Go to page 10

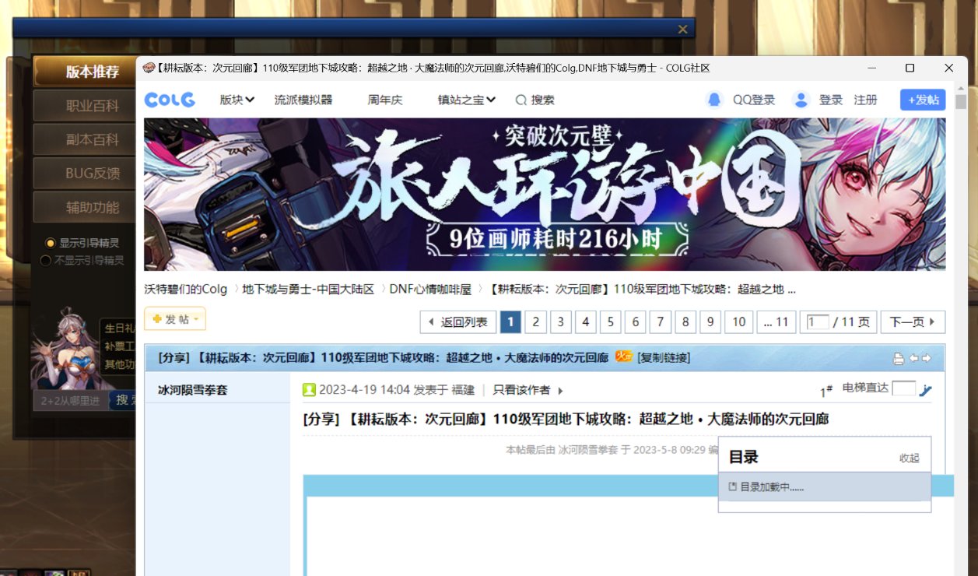coord(738,322)
